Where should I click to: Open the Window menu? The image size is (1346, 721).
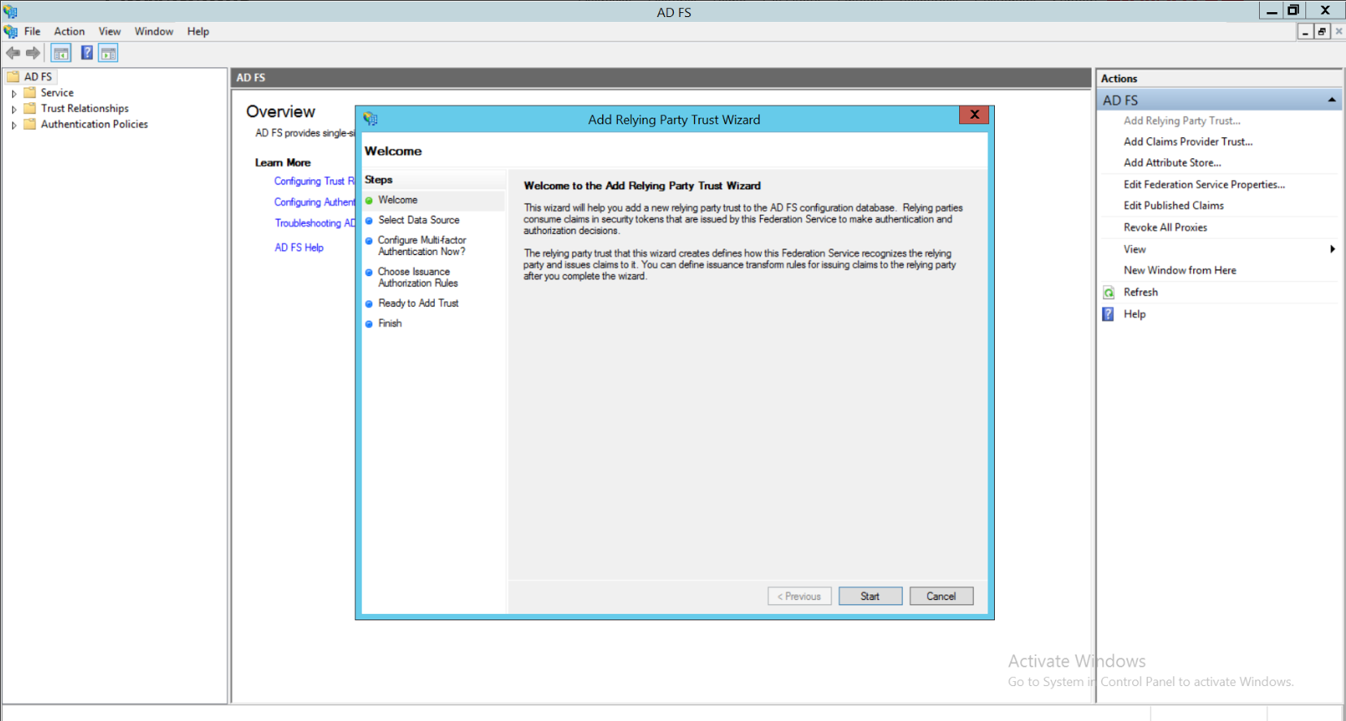click(154, 32)
